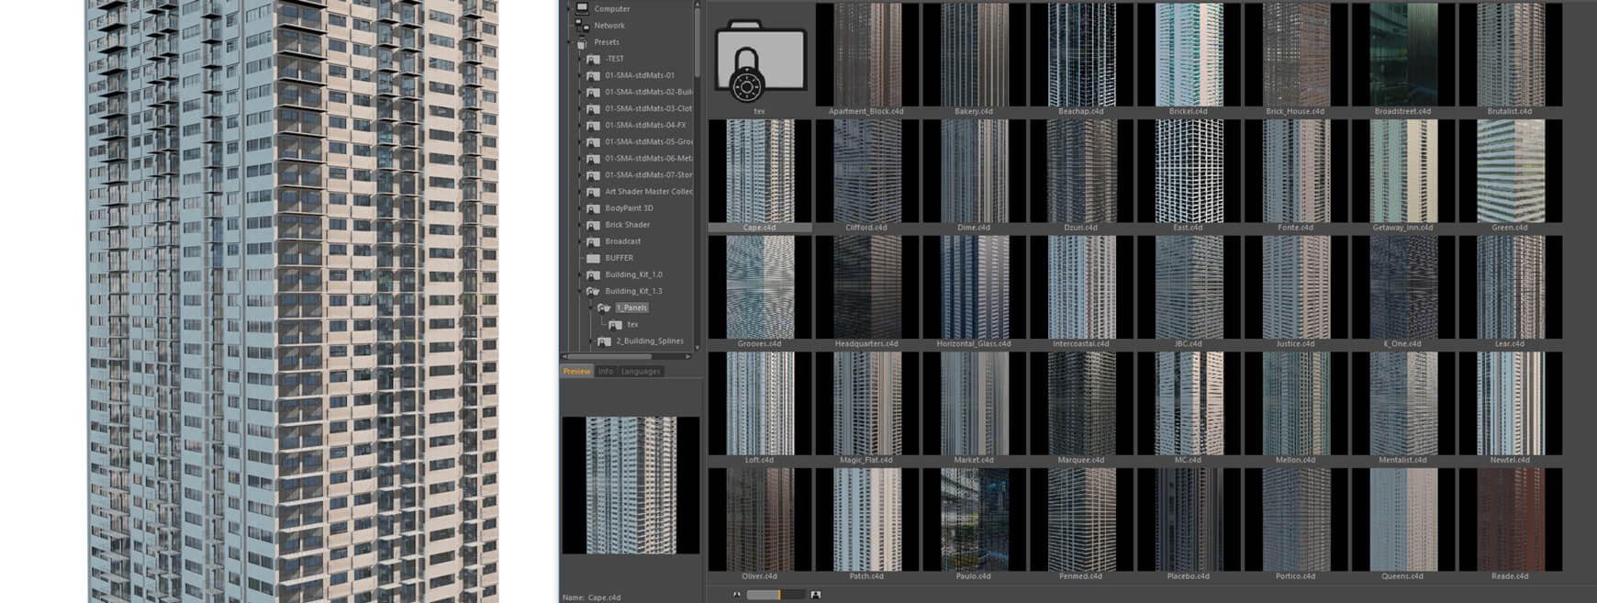
Task: Select the Intercoastal.c4d thumbnail
Action: 1081,287
